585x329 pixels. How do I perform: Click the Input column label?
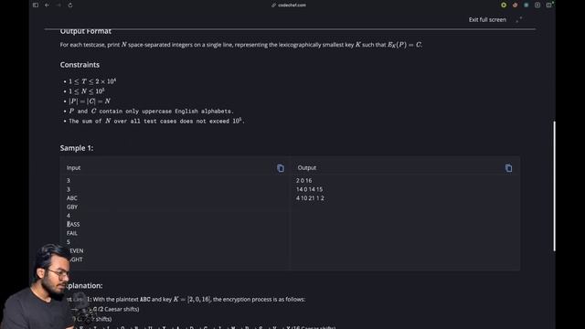tap(73, 168)
